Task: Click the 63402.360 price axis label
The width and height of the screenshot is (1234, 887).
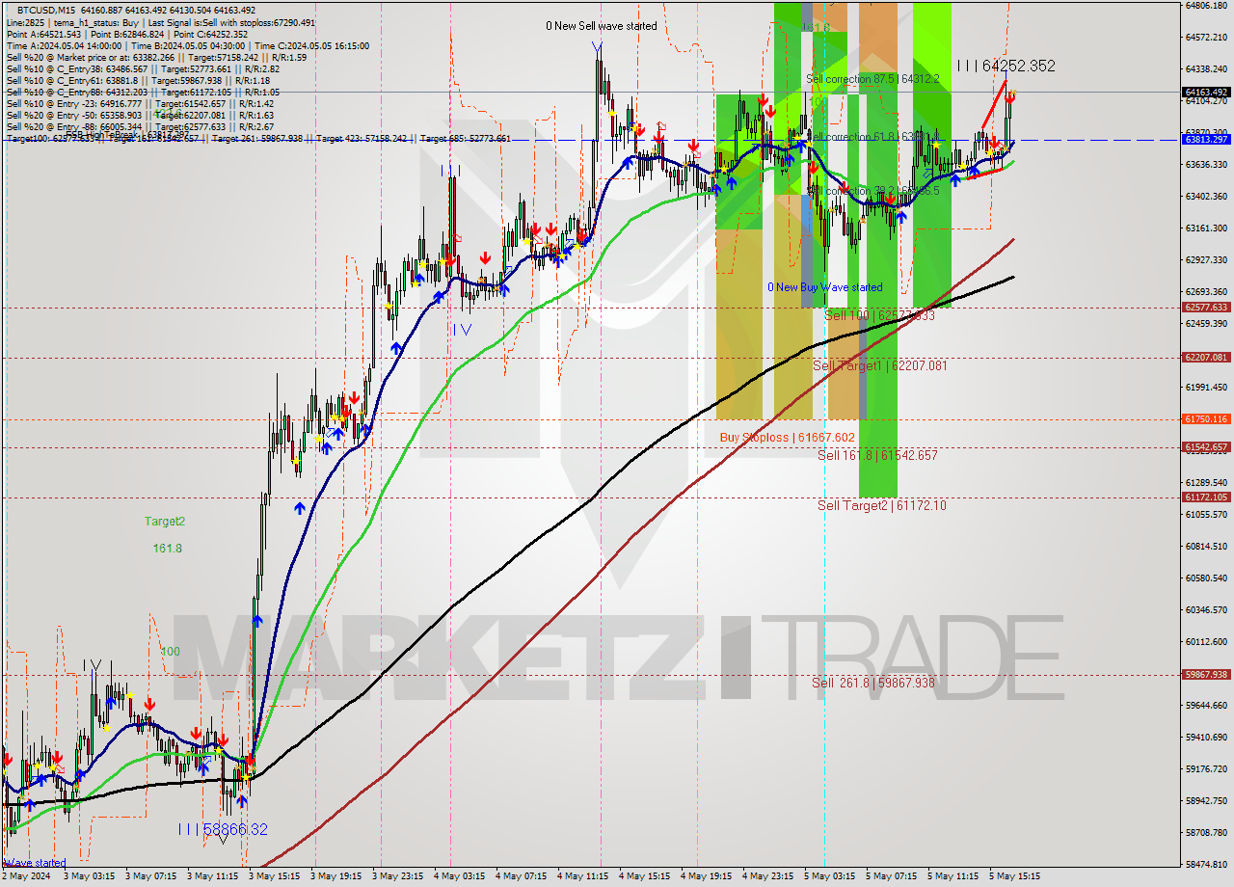Action: click(x=1206, y=197)
